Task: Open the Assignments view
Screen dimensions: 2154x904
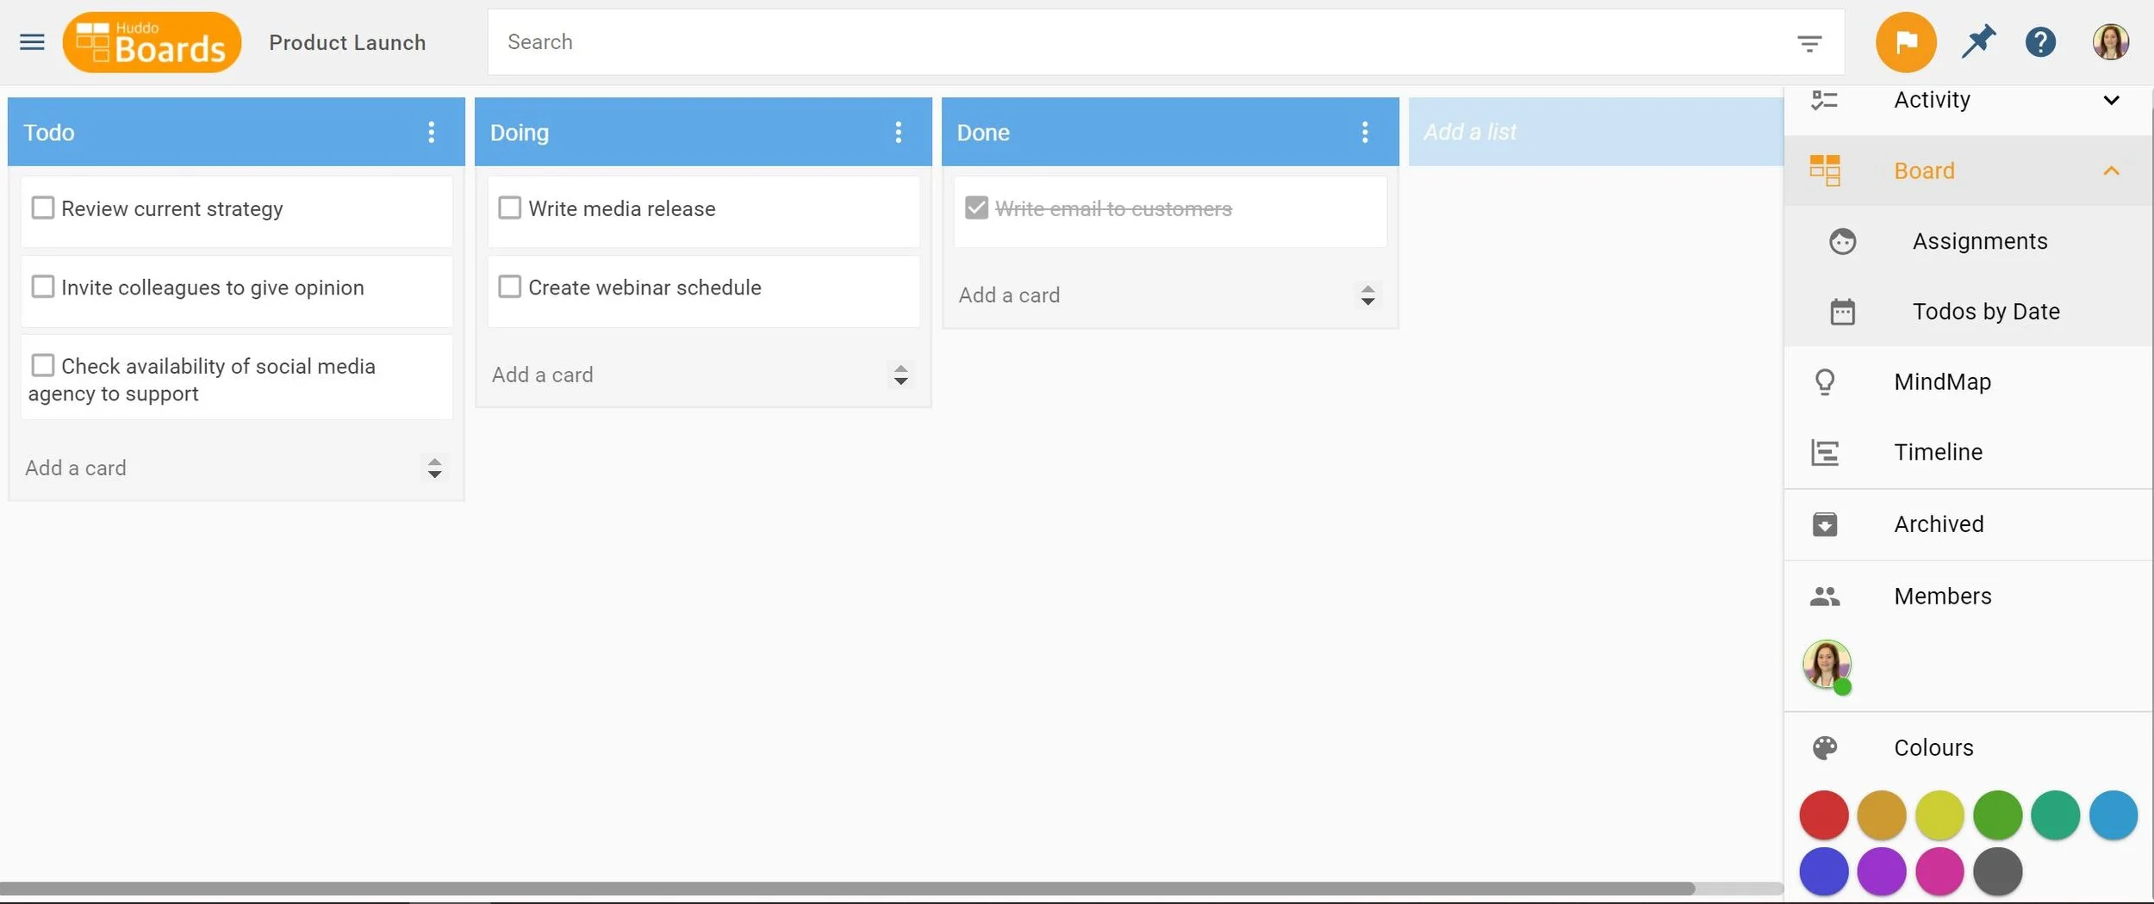Action: tap(1979, 241)
